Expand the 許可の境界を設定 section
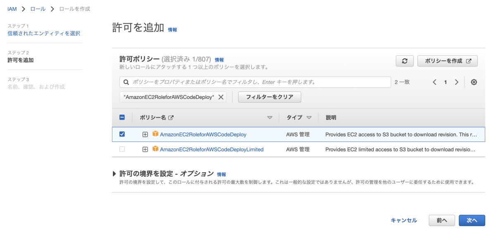Viewport: 496px width, 233px height. click(115, 174)
